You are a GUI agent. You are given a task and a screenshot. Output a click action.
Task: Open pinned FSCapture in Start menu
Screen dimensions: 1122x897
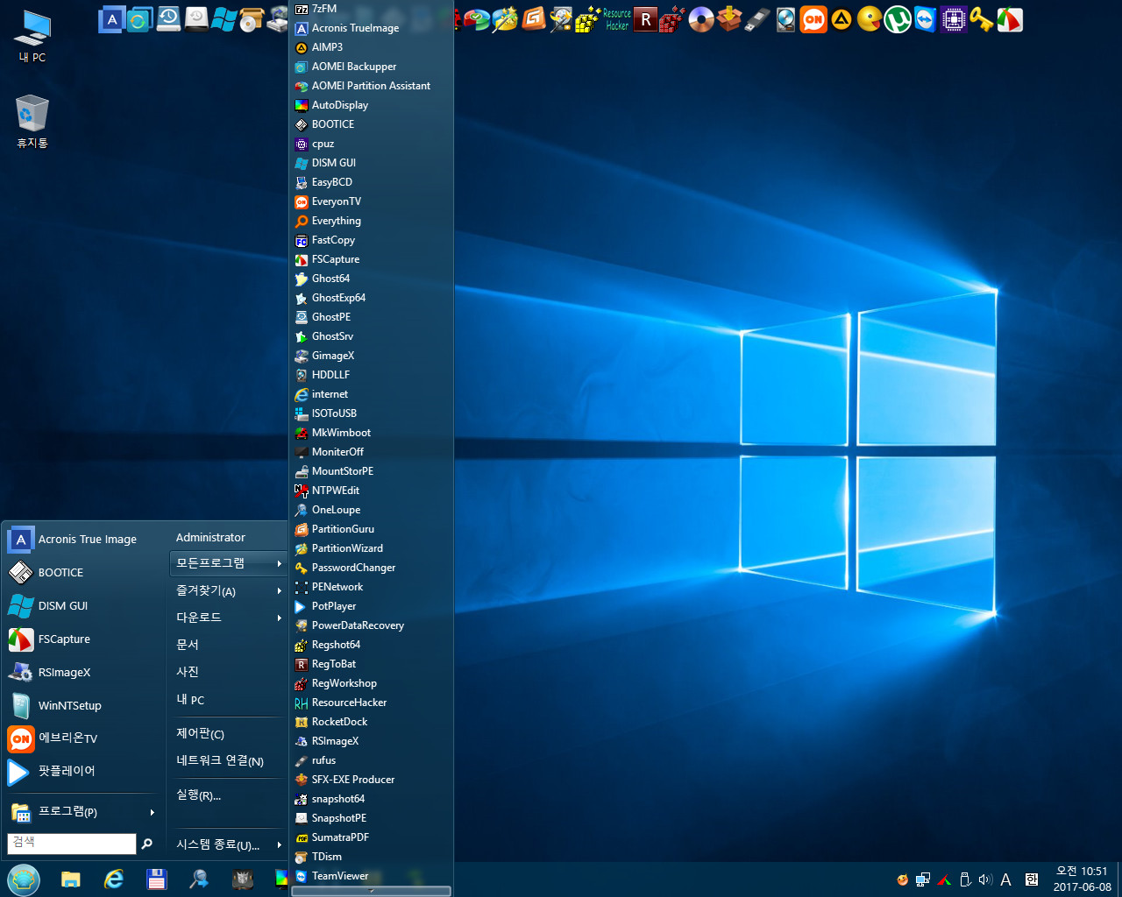pyautogui.click(x=82, y=639)
